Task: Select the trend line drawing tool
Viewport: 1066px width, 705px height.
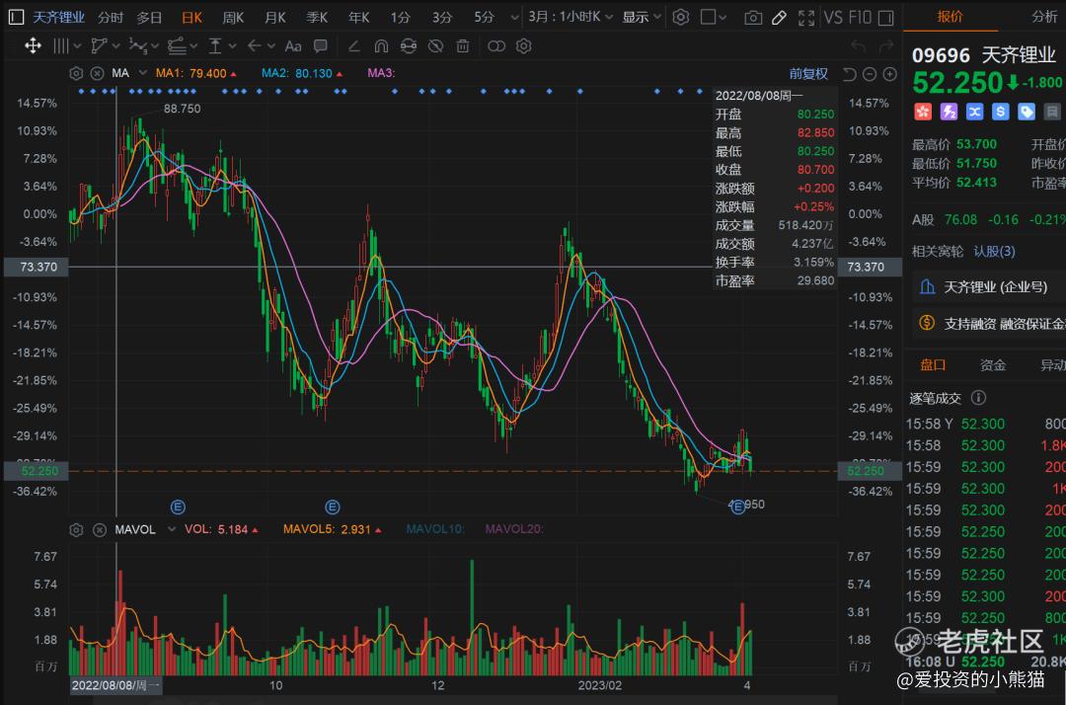Action: (x=100, y=46)
